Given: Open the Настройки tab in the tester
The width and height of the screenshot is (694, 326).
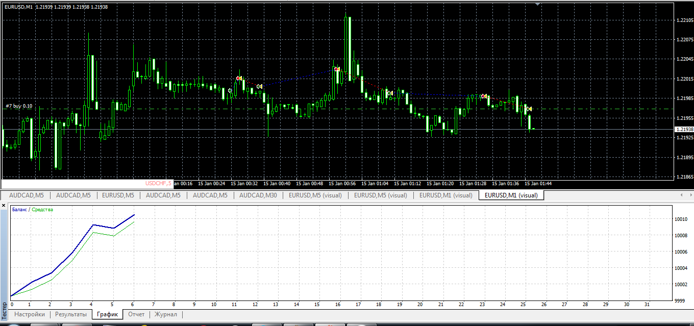Looking at the screenshot, I should tap(30, 314).
